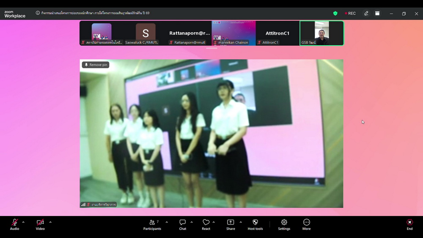Click Remove pin on pinned video
Screen dimensions: 423x238
96,65
